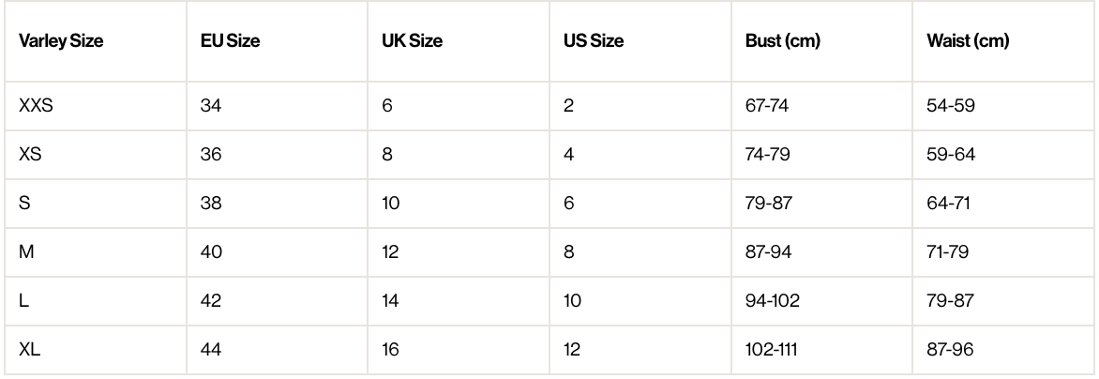
Task: Select the Bust (cm) header cell
Action: click(x=783, y=41)
